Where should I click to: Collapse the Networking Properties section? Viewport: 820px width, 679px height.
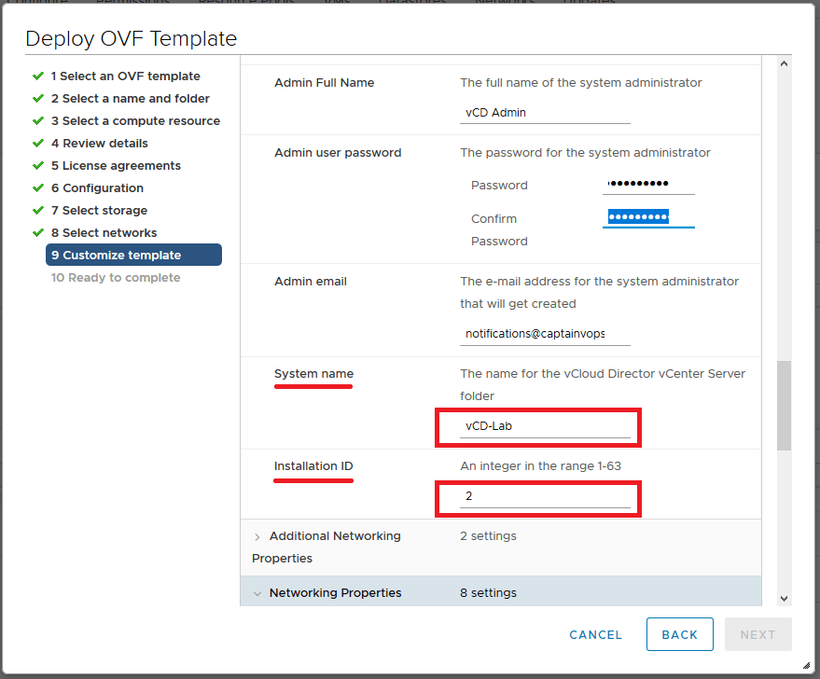click(257, 593)
